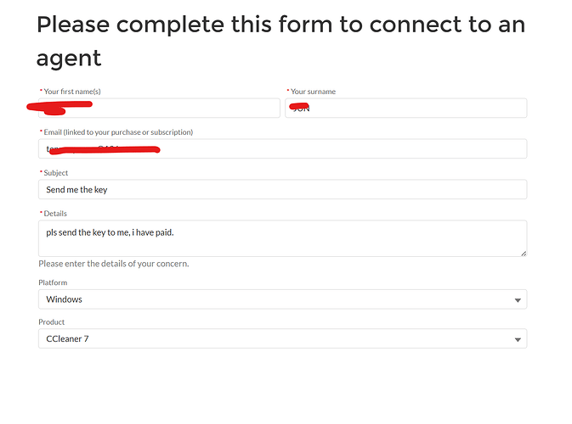Click the 'Product' label text
This screenshot has width=572, height=424.
pos(52,322)
